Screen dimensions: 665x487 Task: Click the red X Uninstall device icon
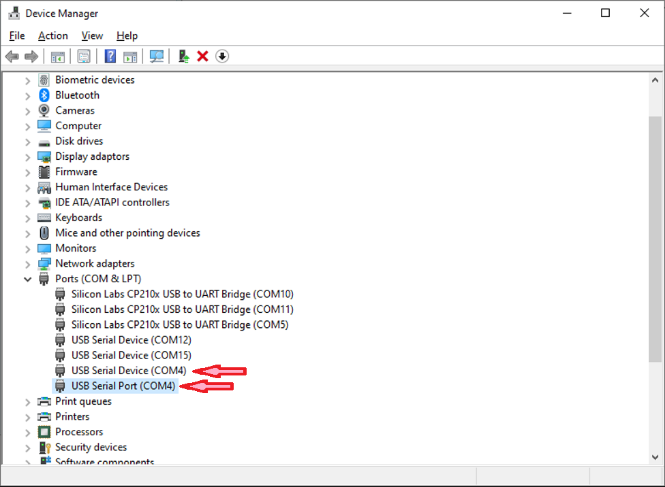203,56
